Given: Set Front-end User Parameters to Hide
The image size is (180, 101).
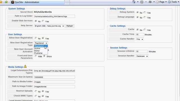Looking at the screenshot, I should (36, 56).
